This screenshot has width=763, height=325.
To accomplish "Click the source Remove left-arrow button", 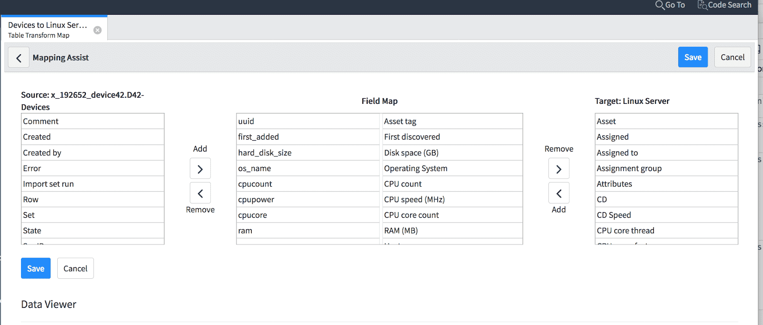I will (x=200, y=193).
